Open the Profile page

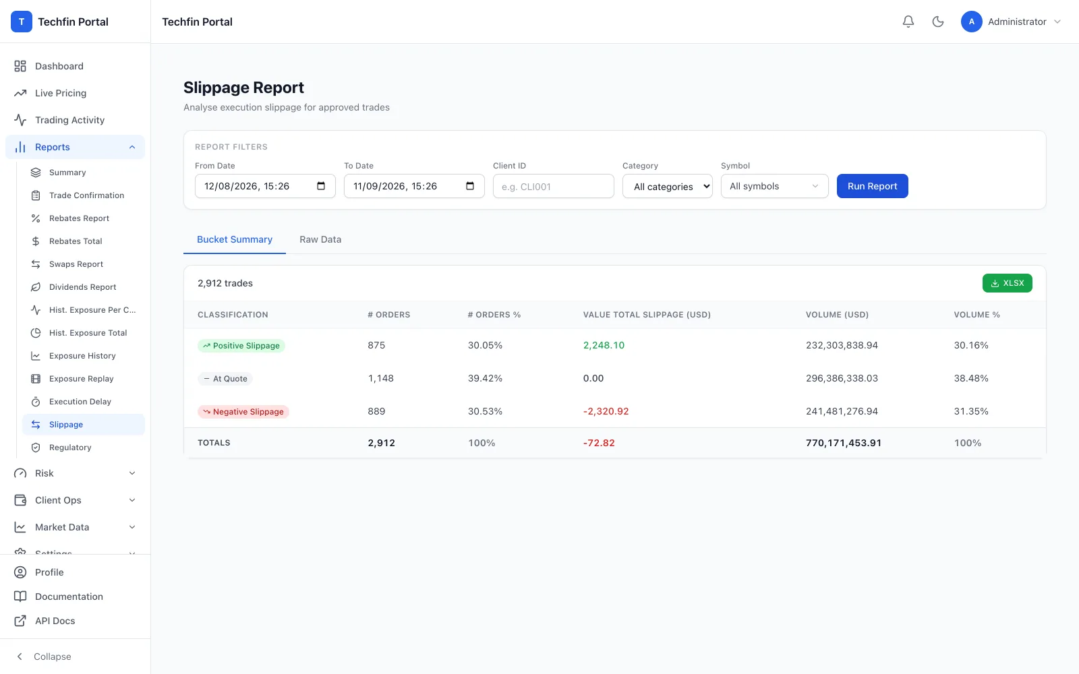coord(75,572)
